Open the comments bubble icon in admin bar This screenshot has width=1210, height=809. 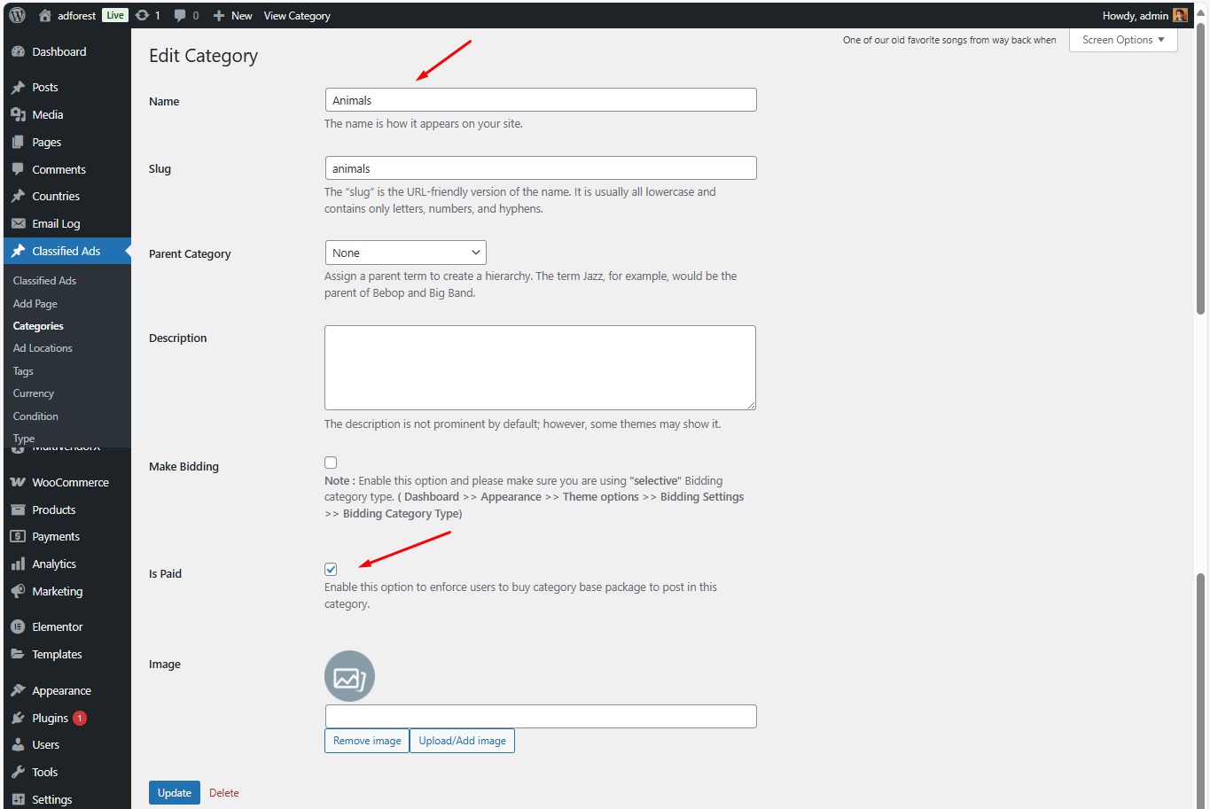tap(180, 15)
